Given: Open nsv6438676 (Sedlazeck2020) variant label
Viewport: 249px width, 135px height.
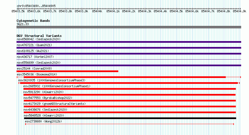Looking at the screenshot, I should click(45, 110).
